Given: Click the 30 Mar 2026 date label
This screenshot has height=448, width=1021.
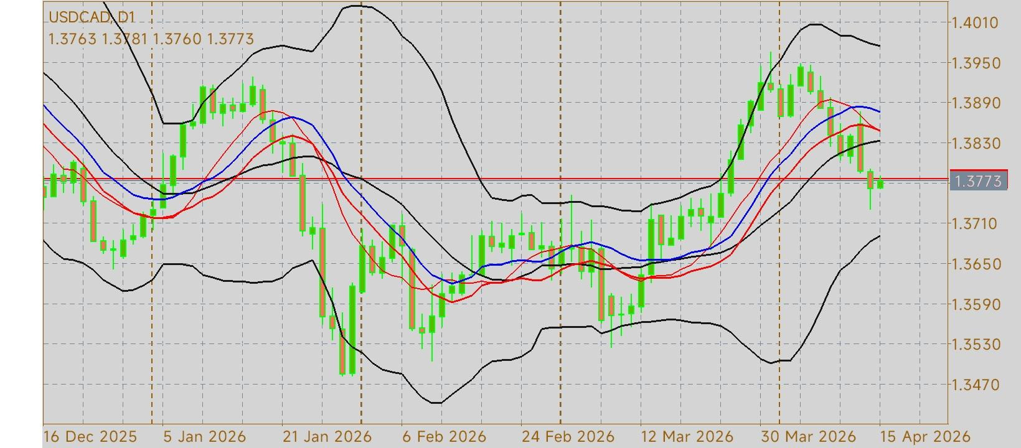Looking at the screenshot, I should pyautogui.click(x=808, y=436).
